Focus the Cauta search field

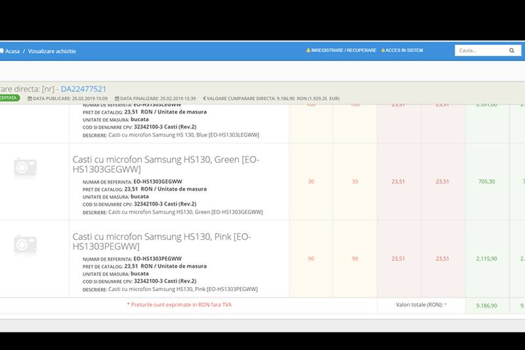tap(479, 50)
